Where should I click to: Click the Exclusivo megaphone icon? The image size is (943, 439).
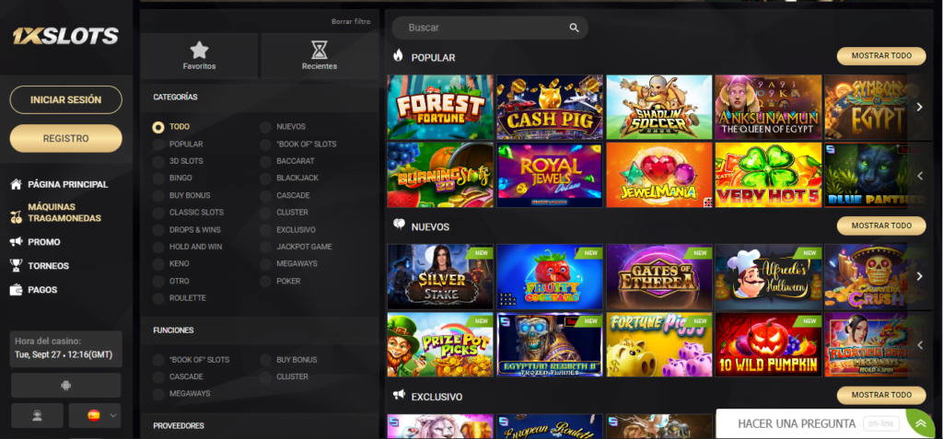click(398, 395)
